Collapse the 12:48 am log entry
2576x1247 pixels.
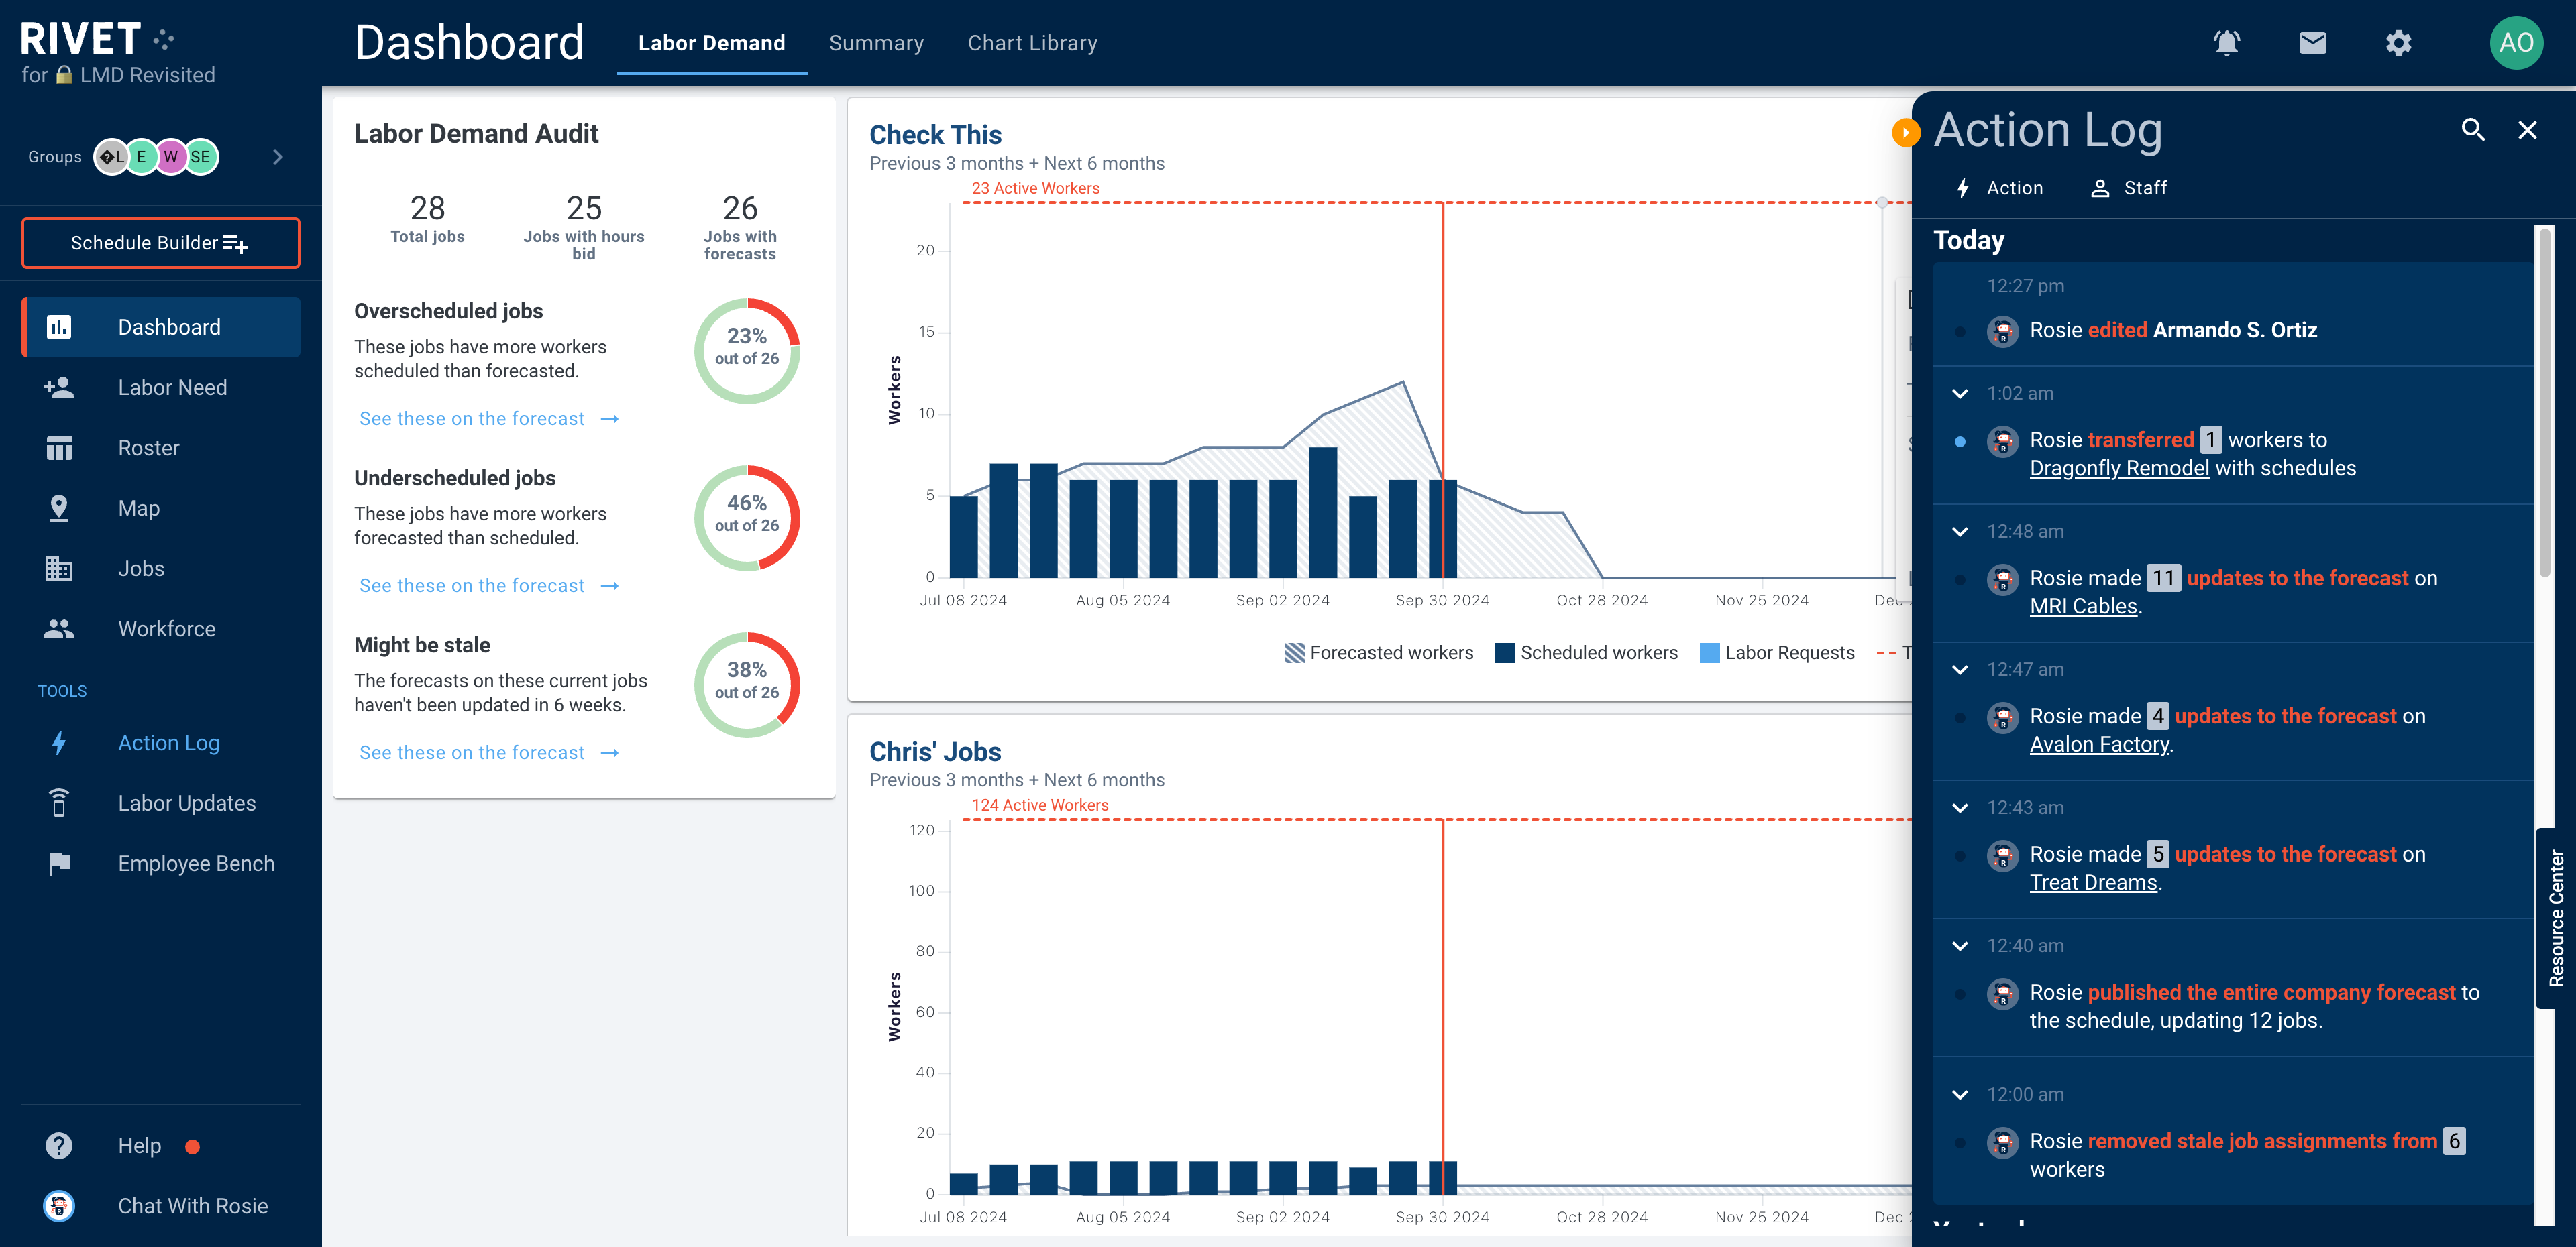pos(1960,532)
